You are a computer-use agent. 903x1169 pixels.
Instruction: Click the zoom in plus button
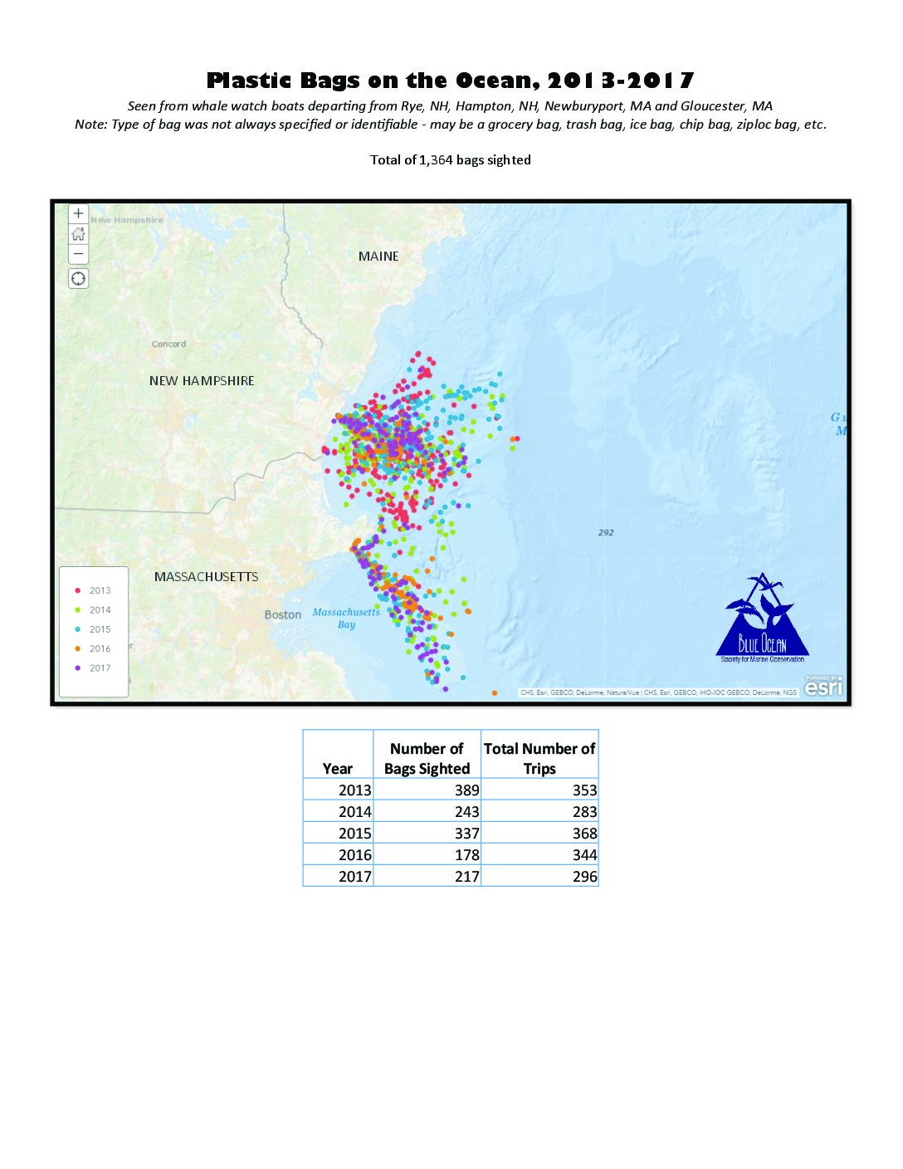pyautogui.click(x=78, y=214)
